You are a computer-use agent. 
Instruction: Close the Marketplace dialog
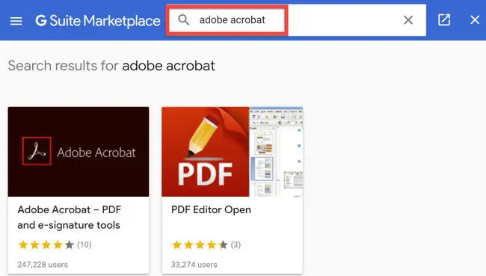pyautogui.click(x=475, y=20)
